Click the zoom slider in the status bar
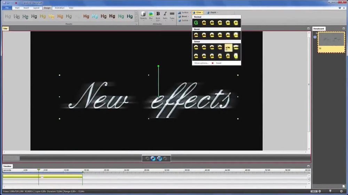This screenshot has height=195, width=348. [330, 191]
